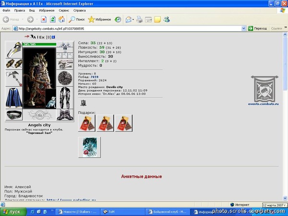This screenshot has width=288, height=216.
Task: Expand the address bar history dropdown
Action: (x=243, y=28)
